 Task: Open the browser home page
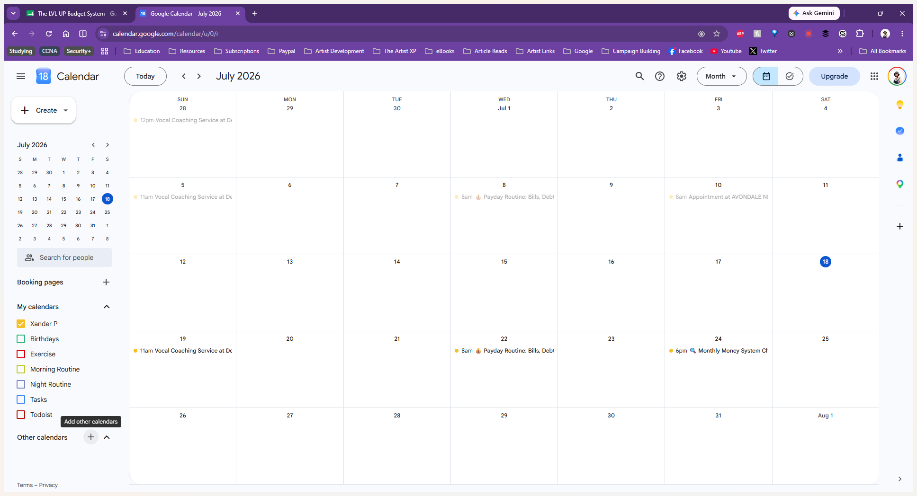66,34
